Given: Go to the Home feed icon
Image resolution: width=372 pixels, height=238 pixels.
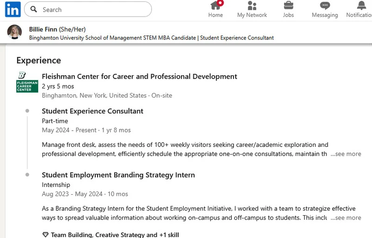Looking at the screenshot, I should click(x=215, y=5).
